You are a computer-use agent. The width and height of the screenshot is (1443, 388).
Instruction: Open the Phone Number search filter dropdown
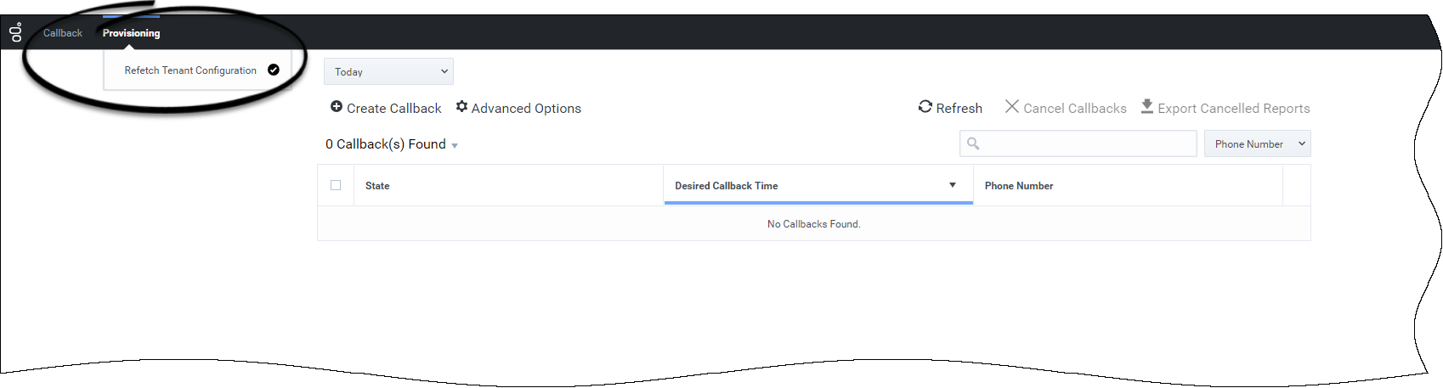tap(1257, 143)
